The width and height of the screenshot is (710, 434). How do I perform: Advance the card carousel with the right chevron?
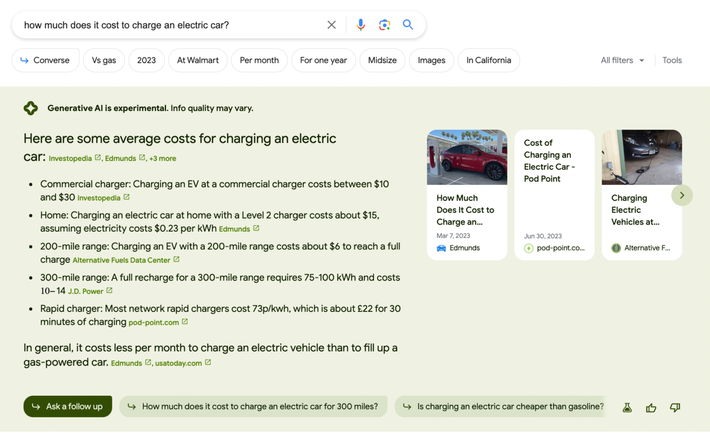[x=682, y=195]
